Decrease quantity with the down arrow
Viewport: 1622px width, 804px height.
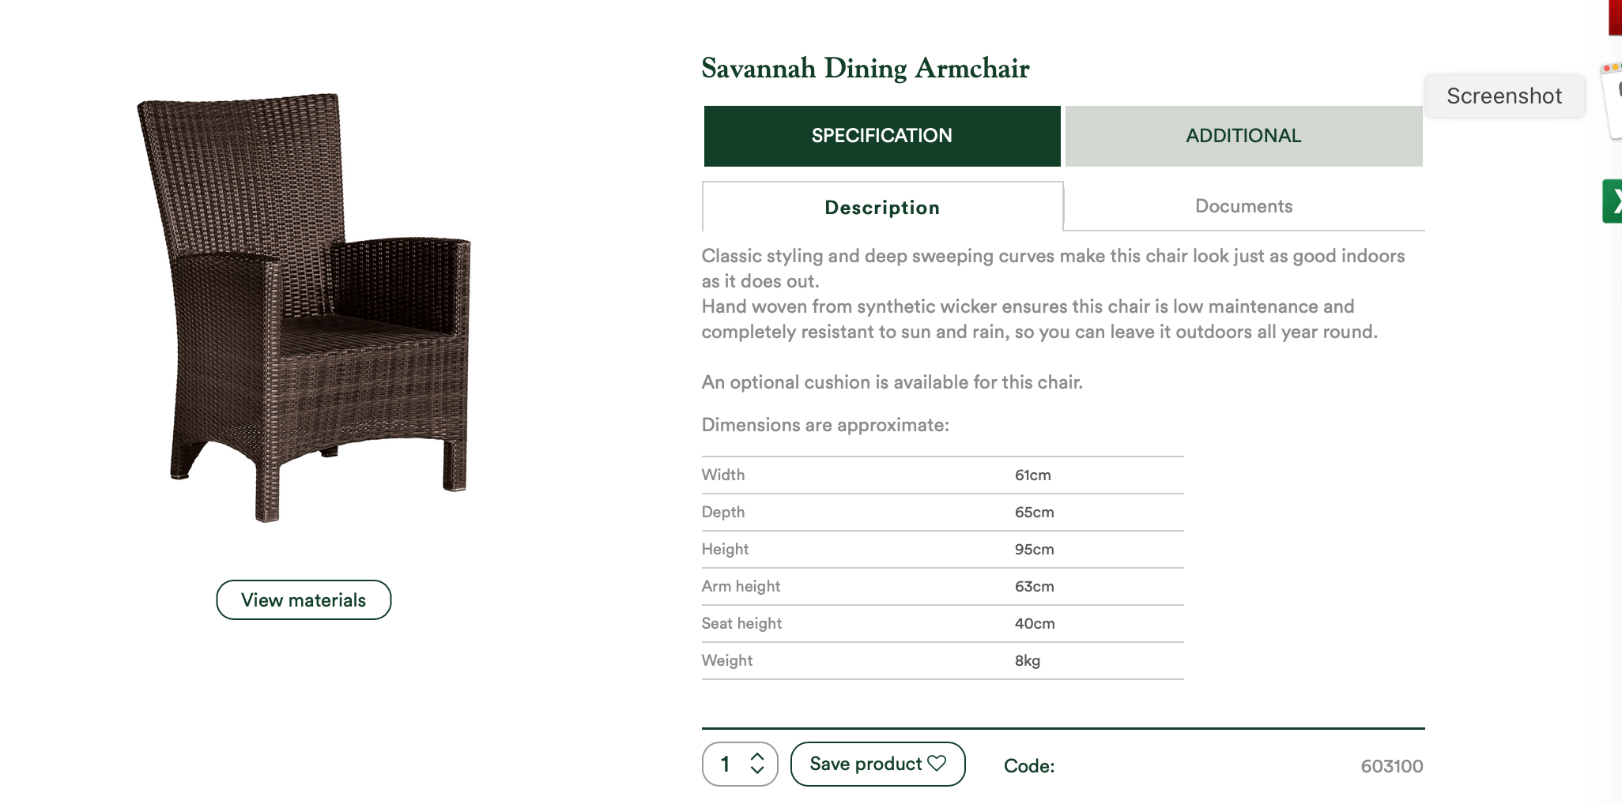(757, 770)
